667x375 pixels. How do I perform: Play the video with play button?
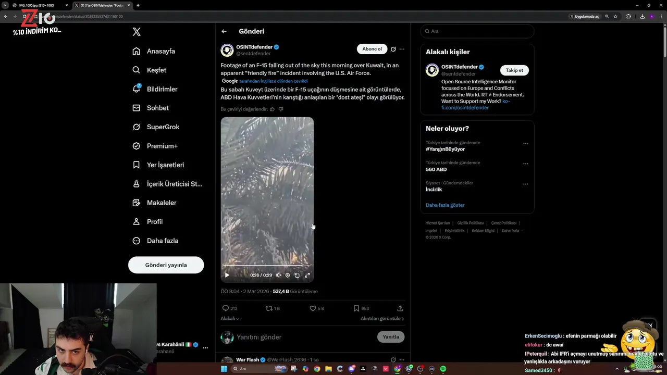227,275
